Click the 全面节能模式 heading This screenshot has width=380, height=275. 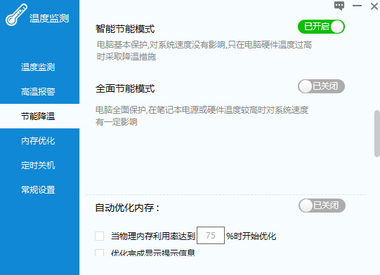coord(125,88)
